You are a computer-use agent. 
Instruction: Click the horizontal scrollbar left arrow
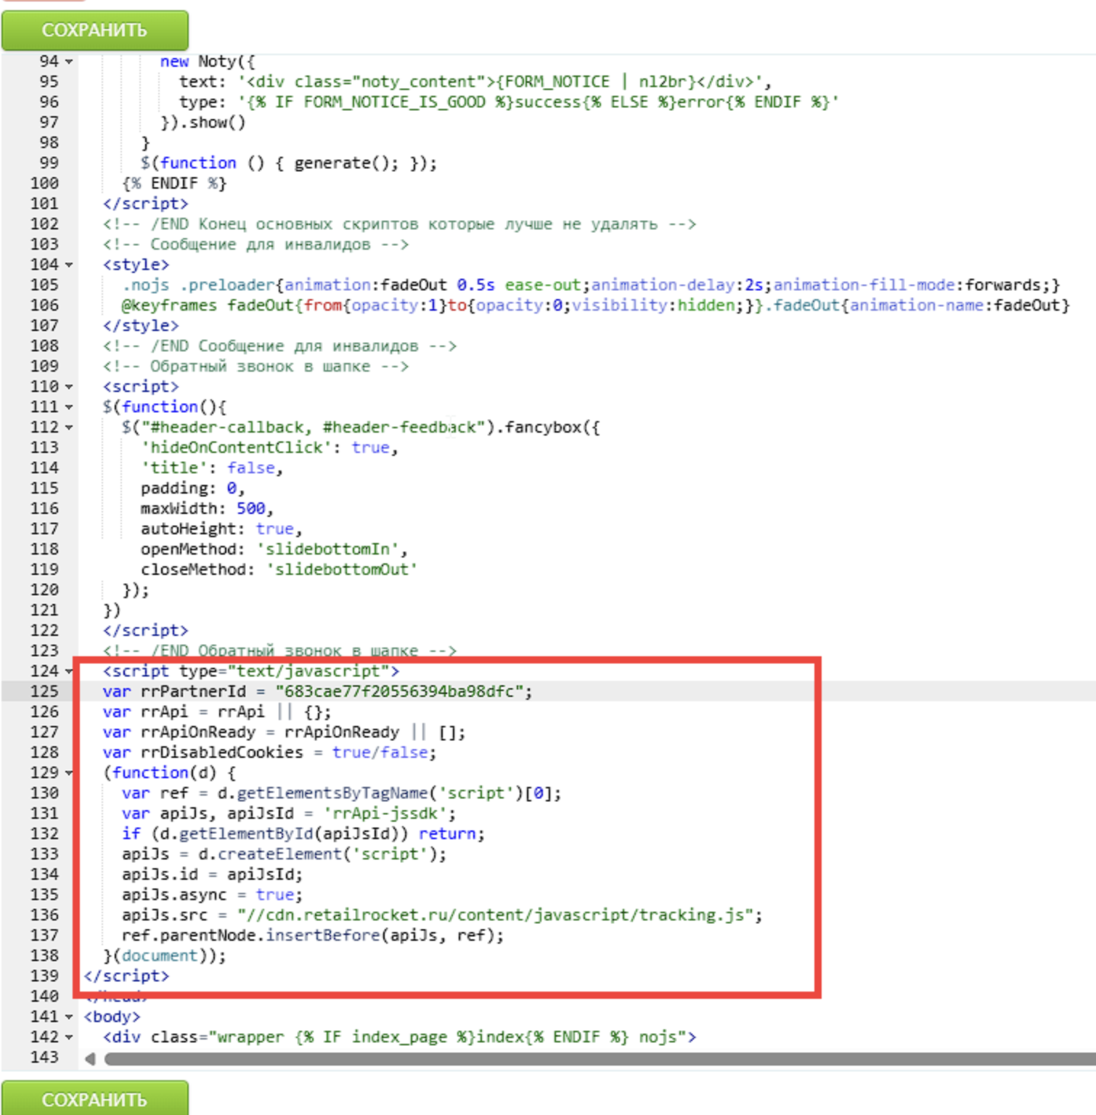point(90,1058)
